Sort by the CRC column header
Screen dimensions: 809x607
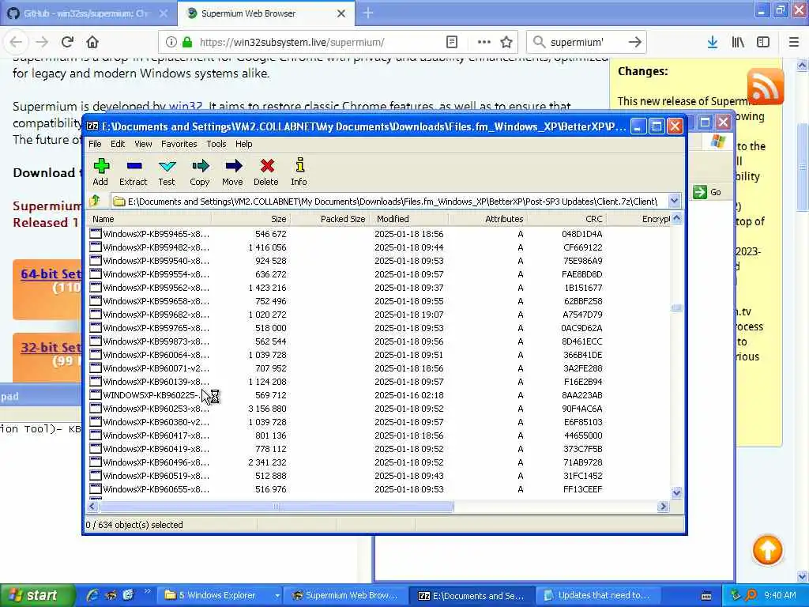[566, 219]
